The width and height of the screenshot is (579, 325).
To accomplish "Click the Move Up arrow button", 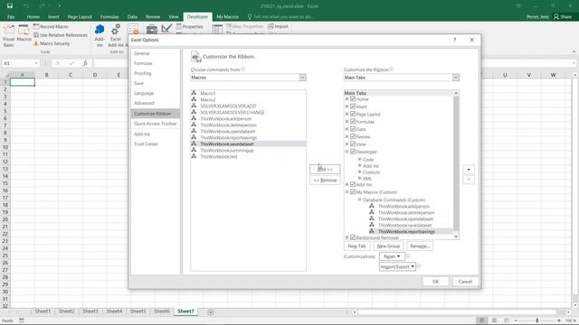I will [469, 170].
